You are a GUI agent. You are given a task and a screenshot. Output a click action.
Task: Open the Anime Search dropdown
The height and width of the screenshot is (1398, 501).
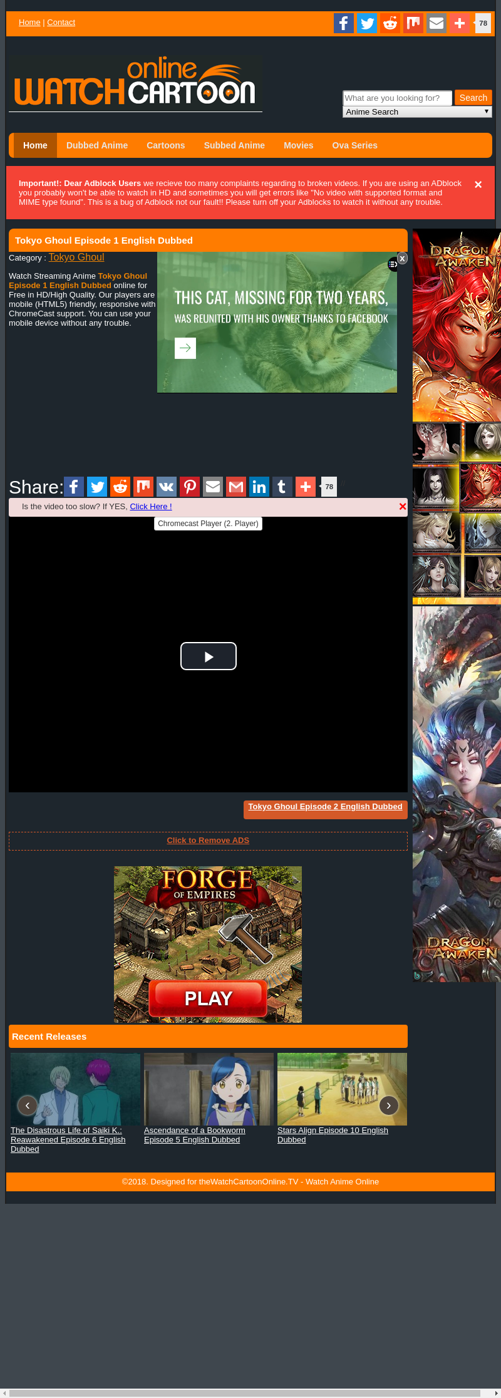click(x=417, y=112)
